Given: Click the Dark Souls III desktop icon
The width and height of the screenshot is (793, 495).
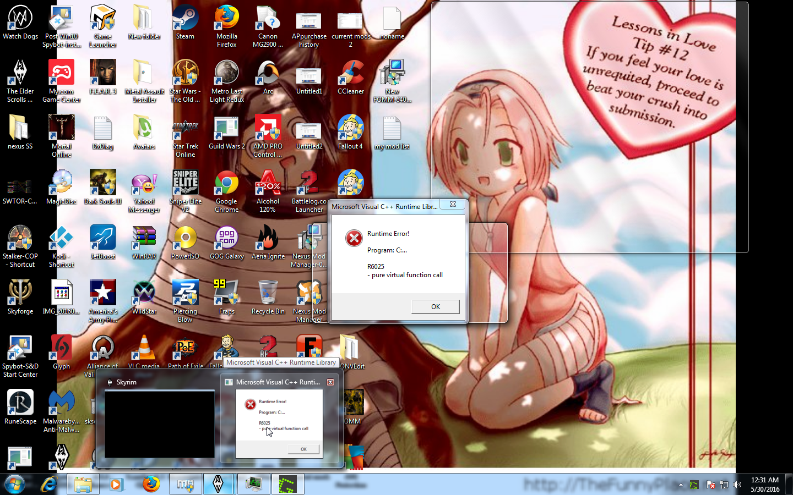Looking at the screenshot, I should point(103,188).
